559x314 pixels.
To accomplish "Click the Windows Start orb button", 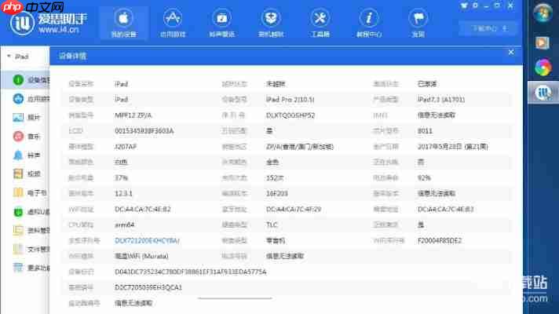I will [542, 13].
